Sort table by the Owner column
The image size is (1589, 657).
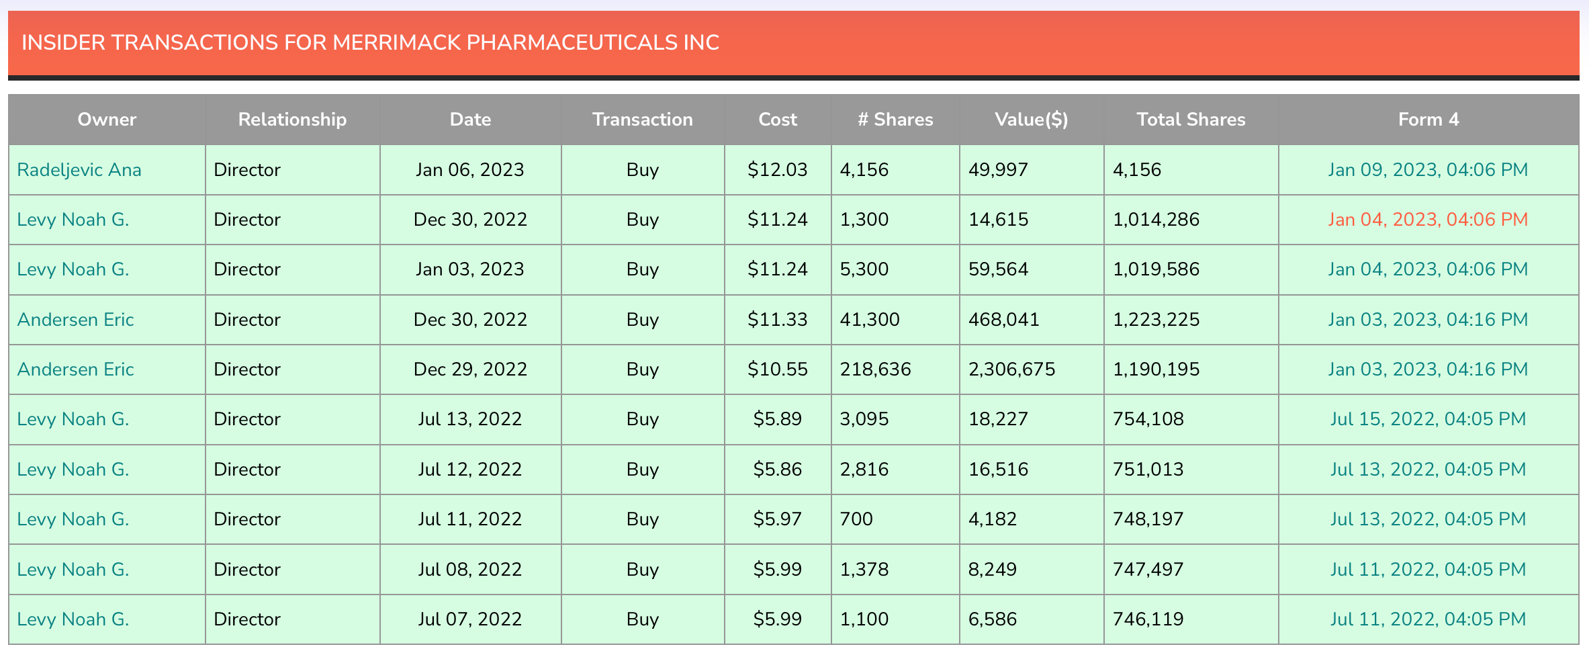tap(107, 119)
